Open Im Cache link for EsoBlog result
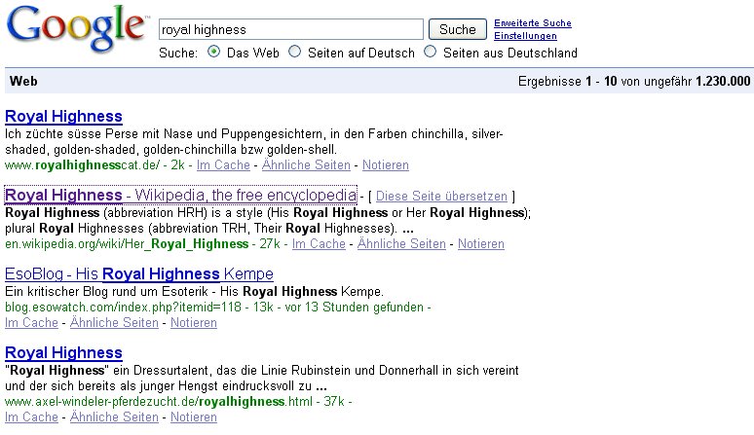Viewport: 754px width, 435px height. pyautogui.click(x=31, y=323)
